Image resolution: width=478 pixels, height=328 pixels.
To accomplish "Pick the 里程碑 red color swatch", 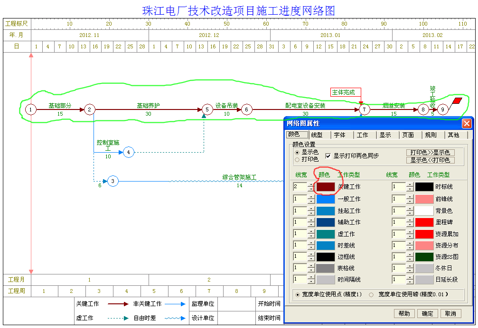I will click(424, 222).
